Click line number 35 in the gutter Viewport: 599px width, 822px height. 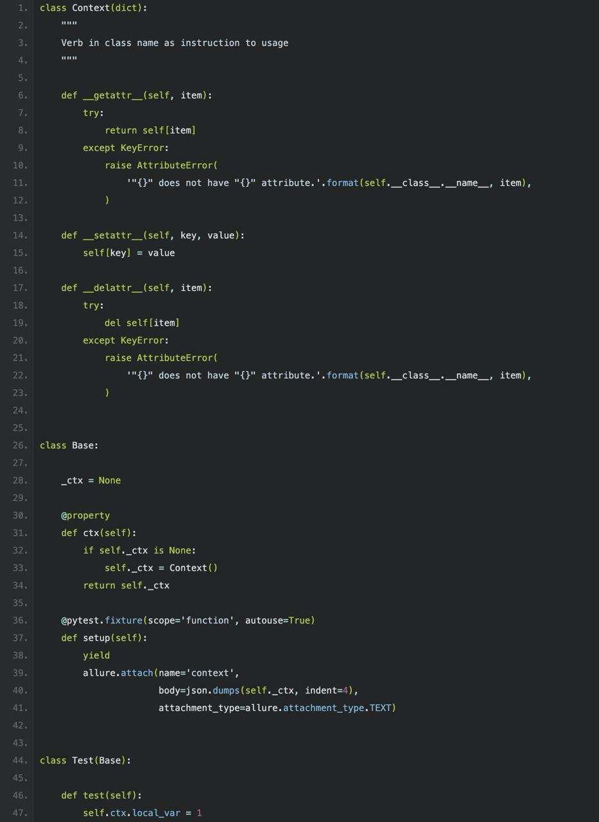[20, 604]
